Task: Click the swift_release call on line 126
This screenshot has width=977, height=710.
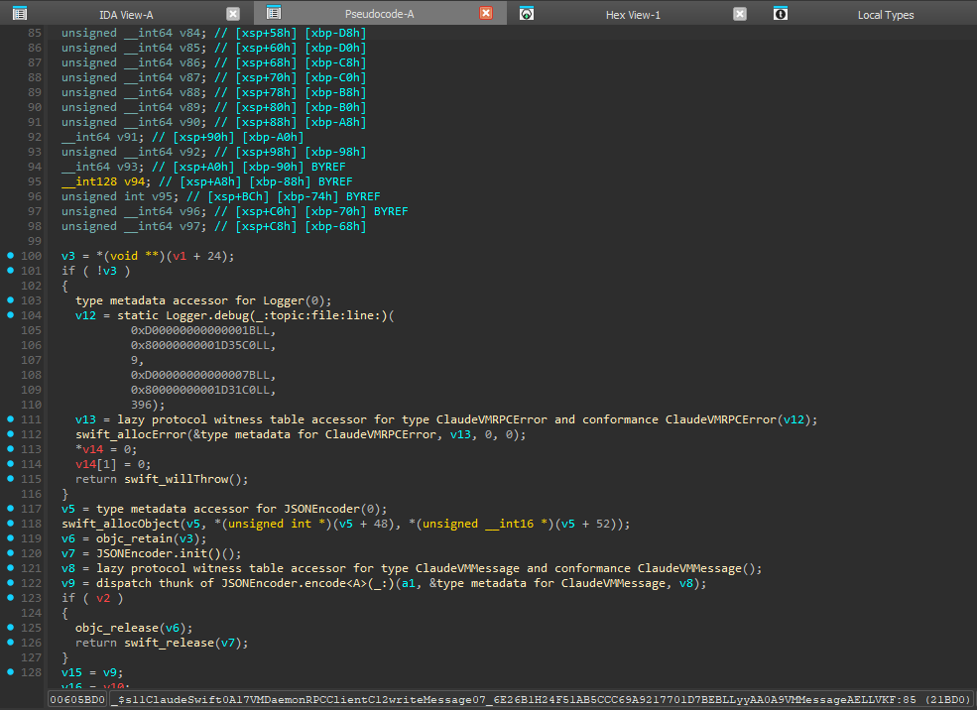Action: point(167,643)
